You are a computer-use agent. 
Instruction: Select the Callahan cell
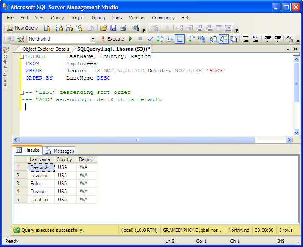(41, 200)
